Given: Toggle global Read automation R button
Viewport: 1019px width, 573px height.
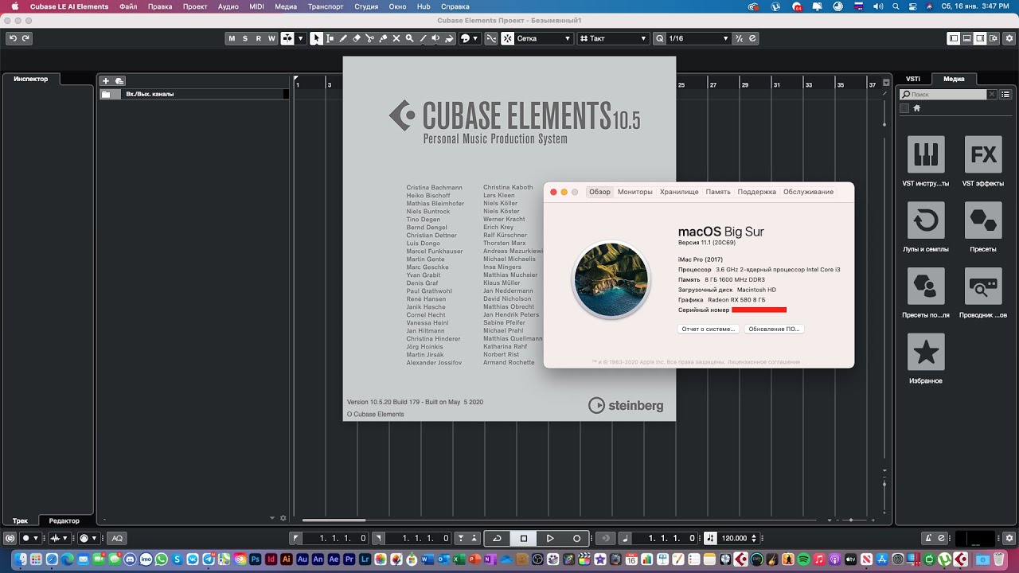Looking at the screenshot, I should click(x=258, y=38).
